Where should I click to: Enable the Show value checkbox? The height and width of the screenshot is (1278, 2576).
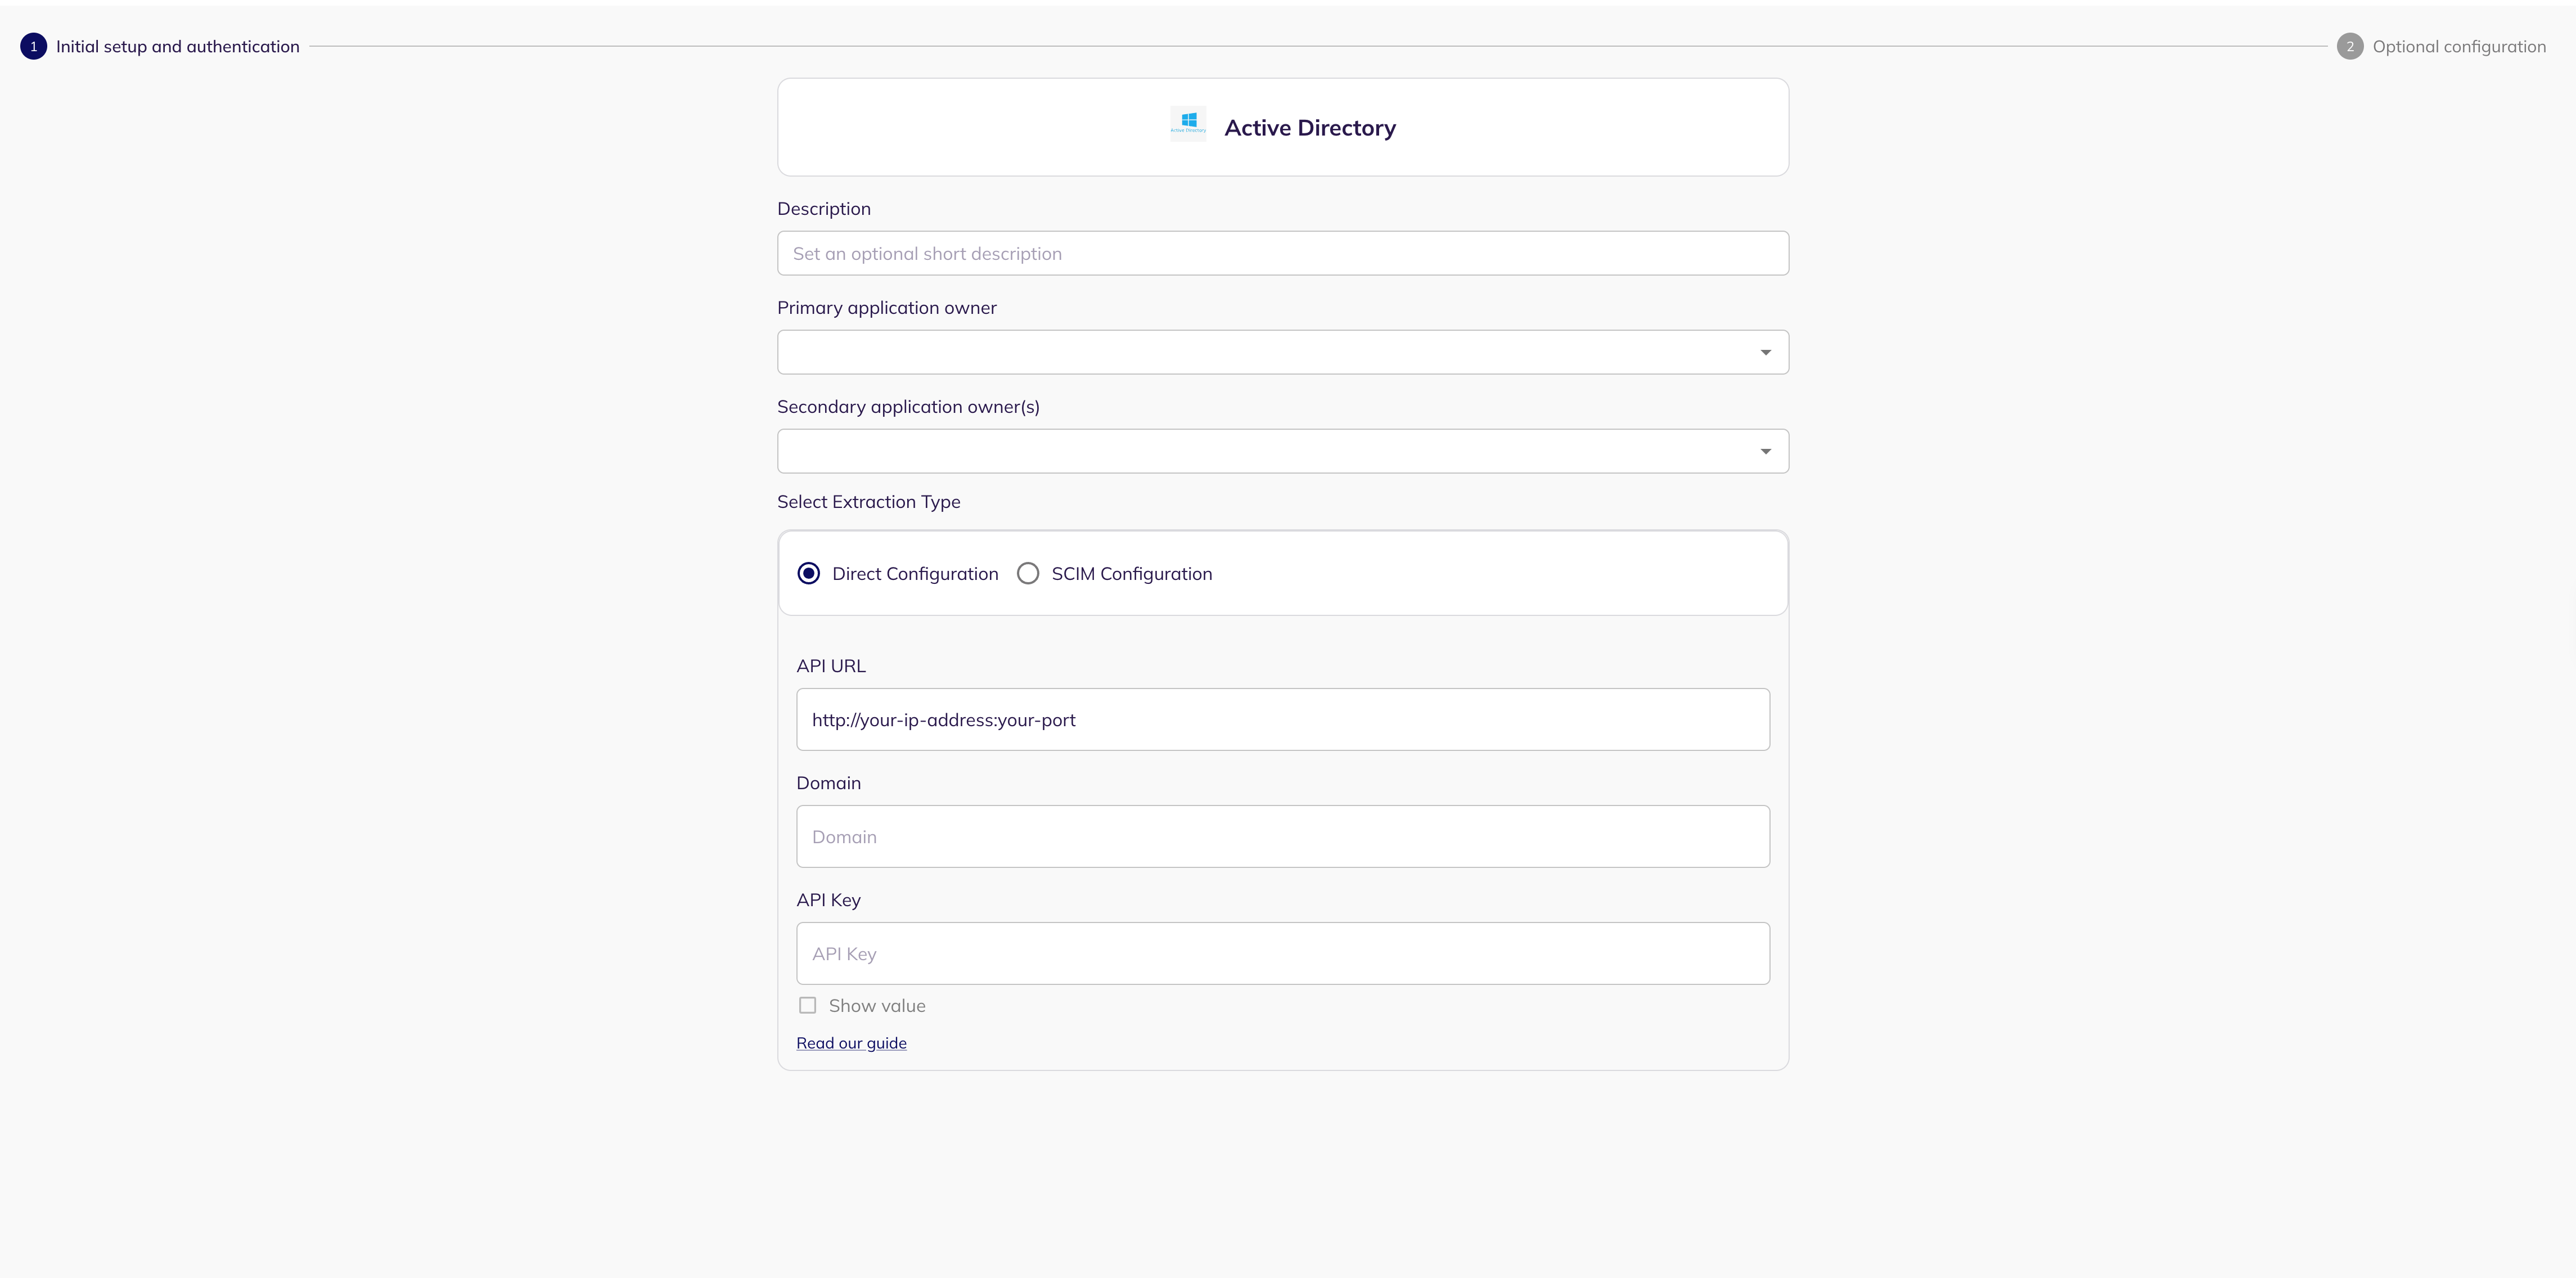(807, 1005)
